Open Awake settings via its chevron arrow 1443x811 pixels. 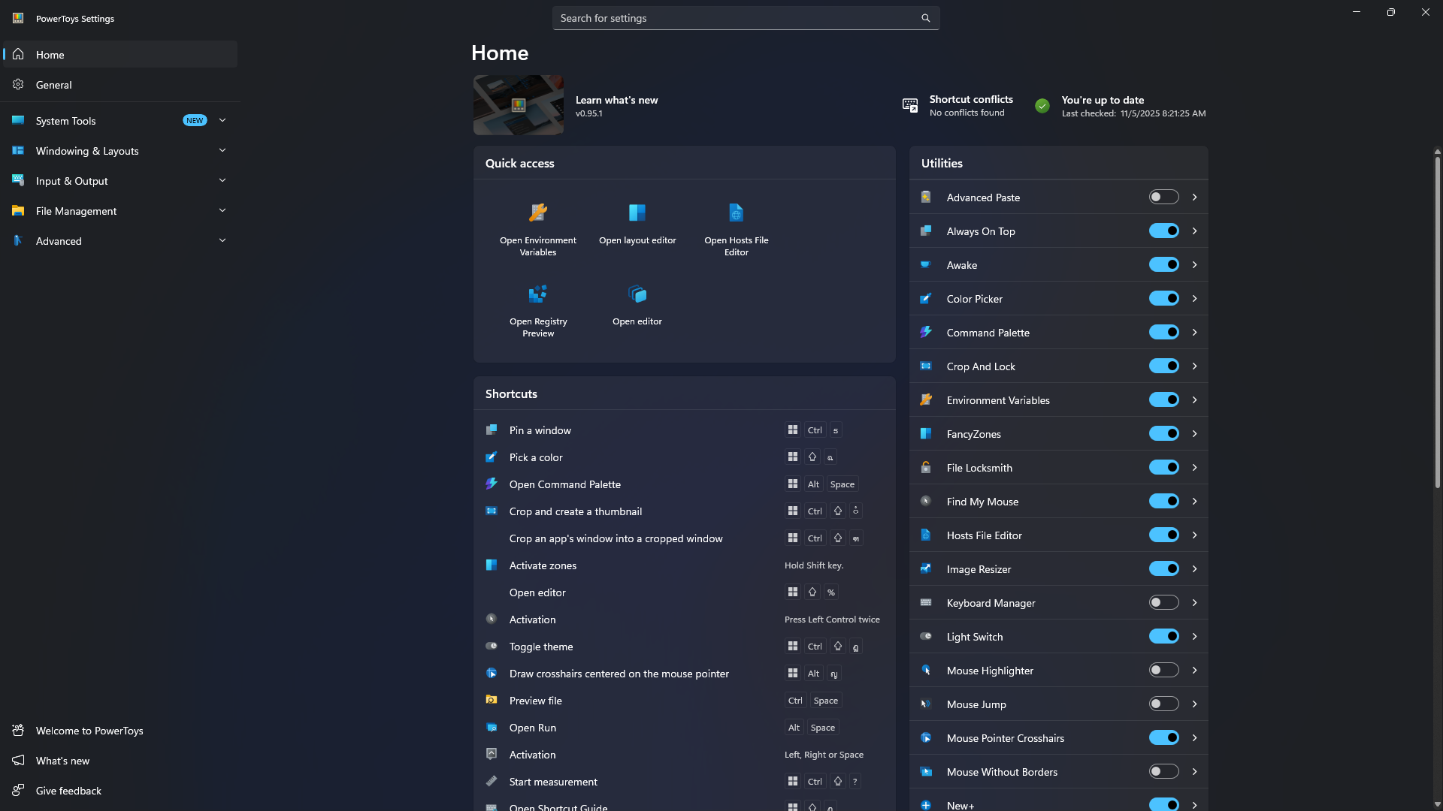[1194, 264]
